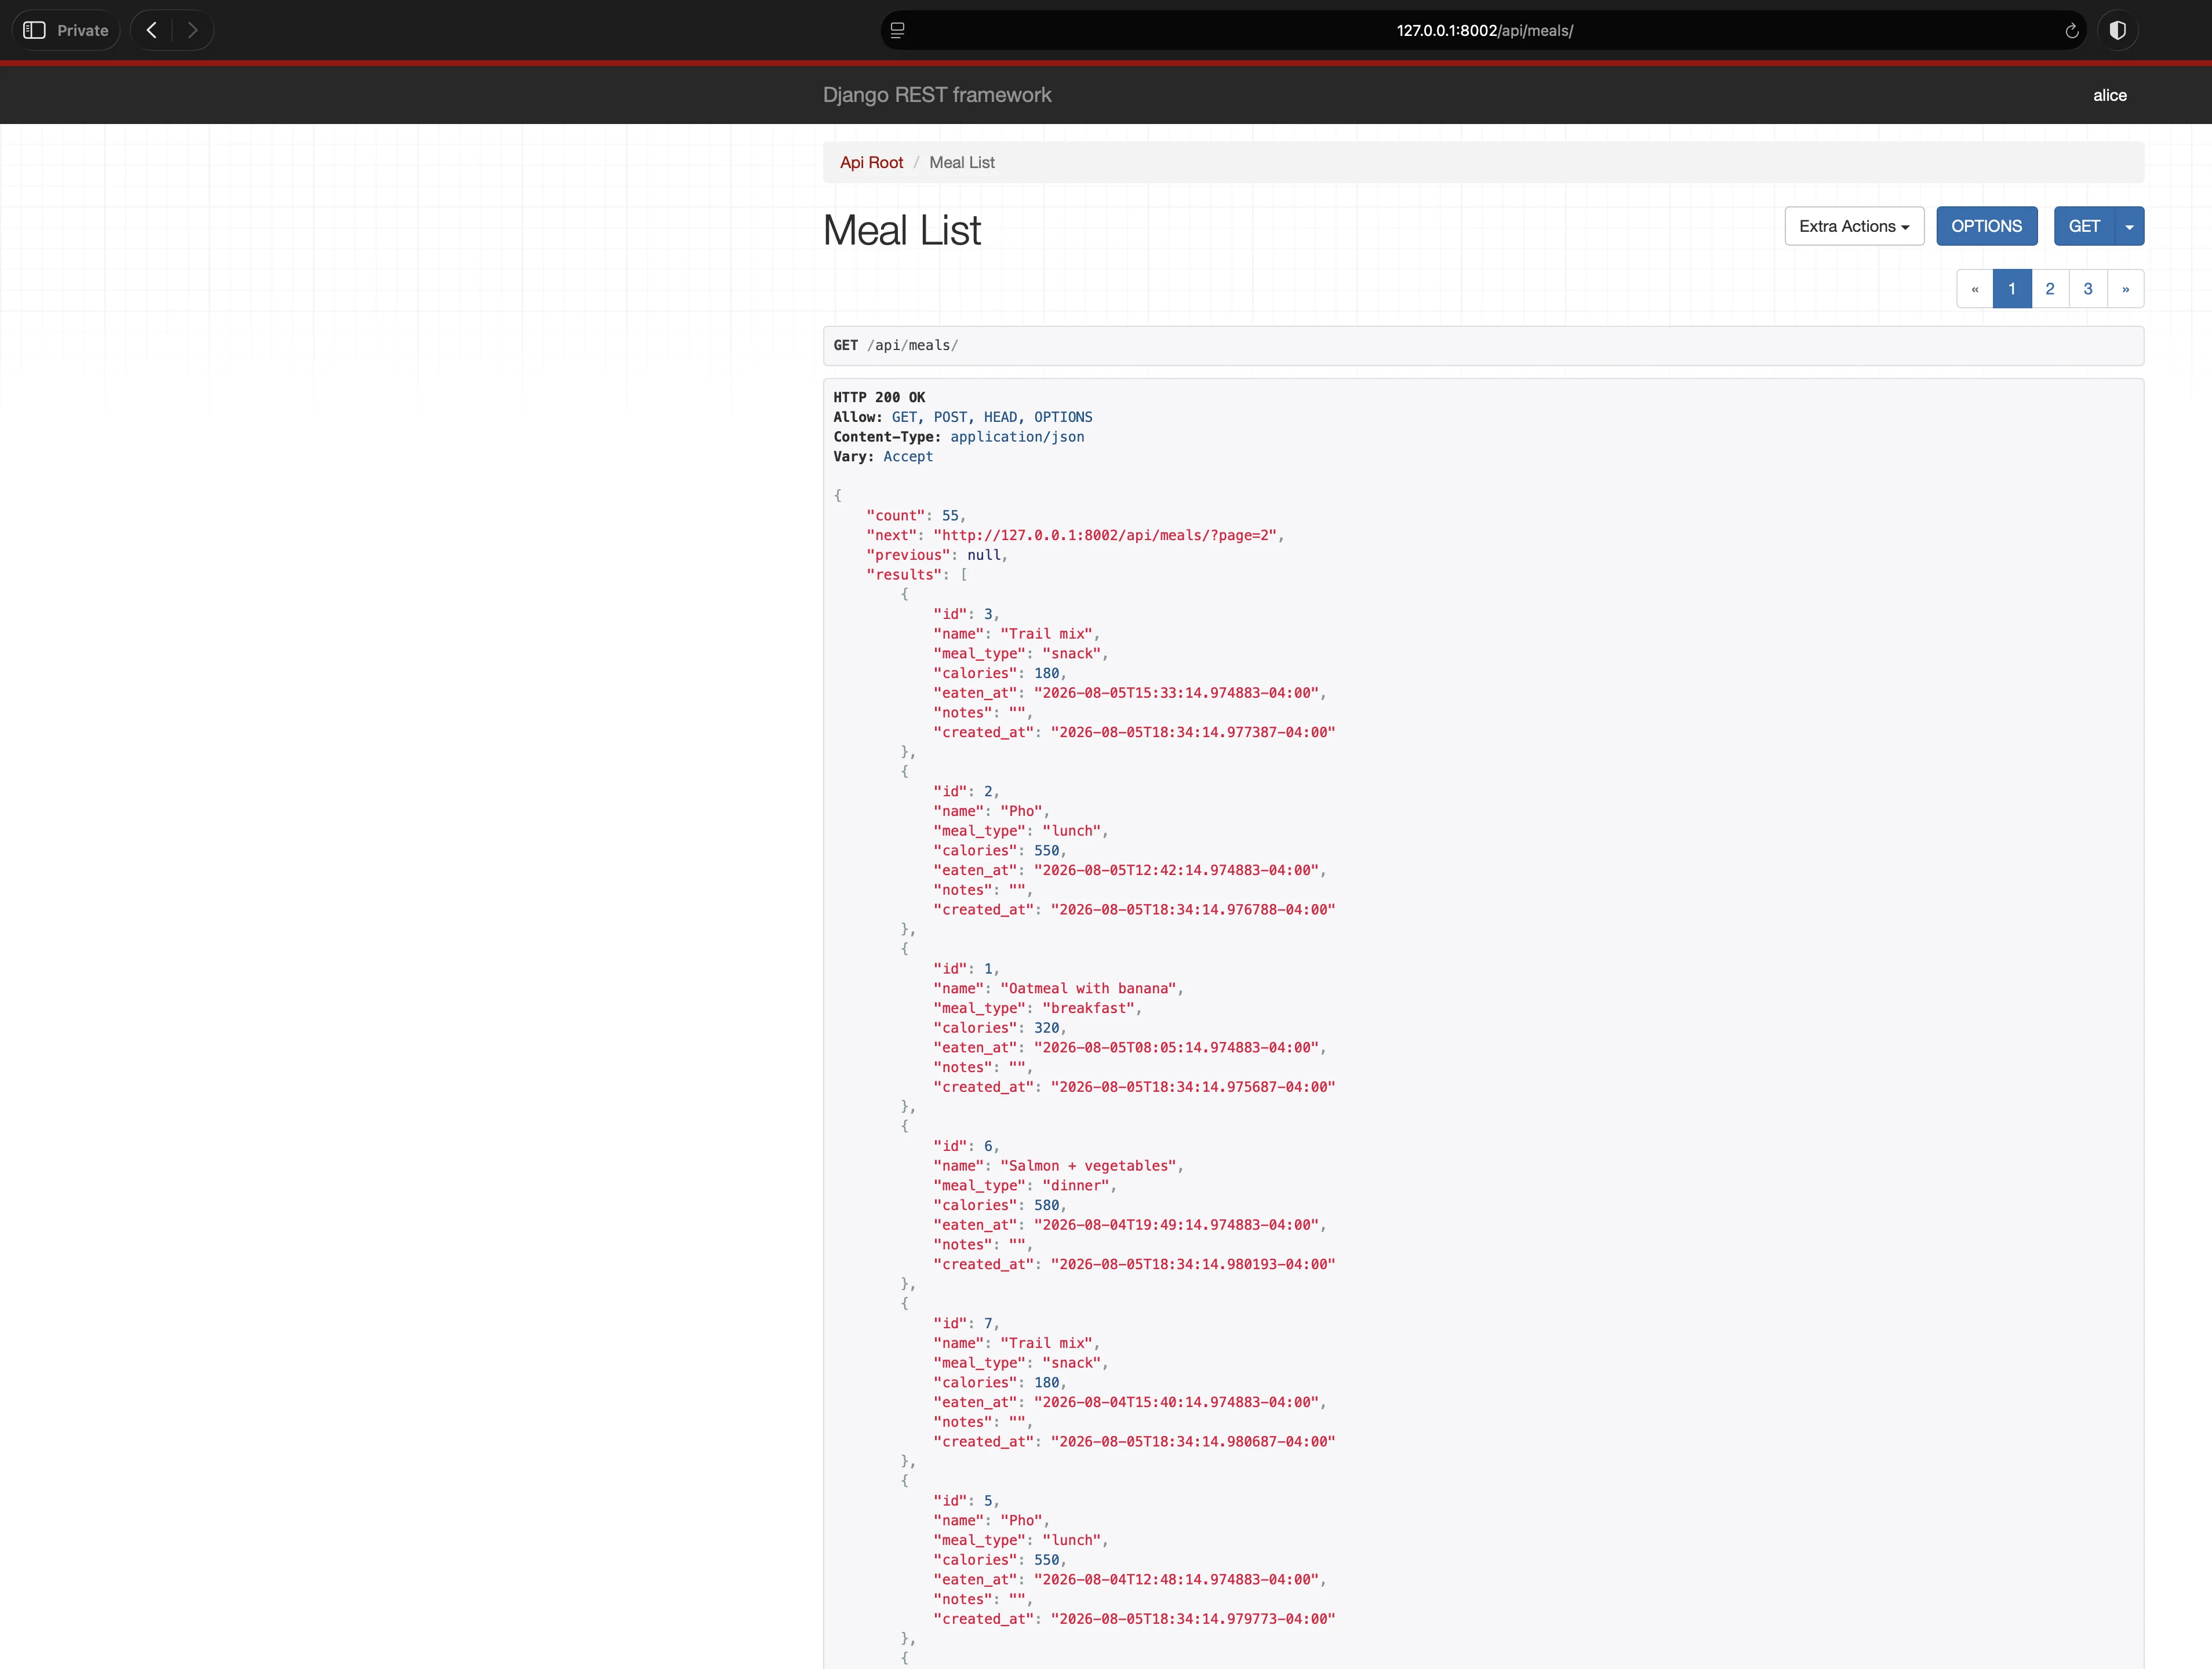Click the HTTP 200 OK status text

(879, 397)
